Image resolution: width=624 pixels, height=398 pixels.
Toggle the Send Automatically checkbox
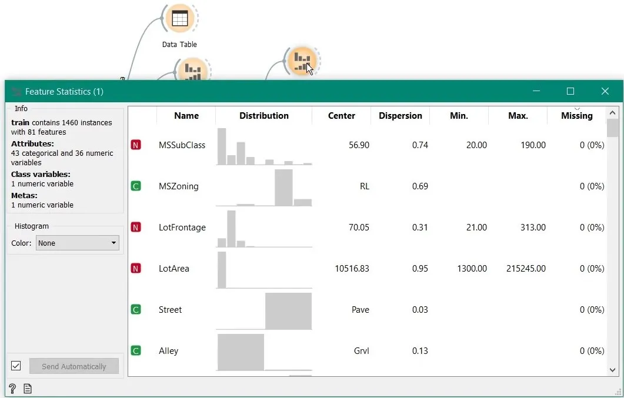[16, 366]
